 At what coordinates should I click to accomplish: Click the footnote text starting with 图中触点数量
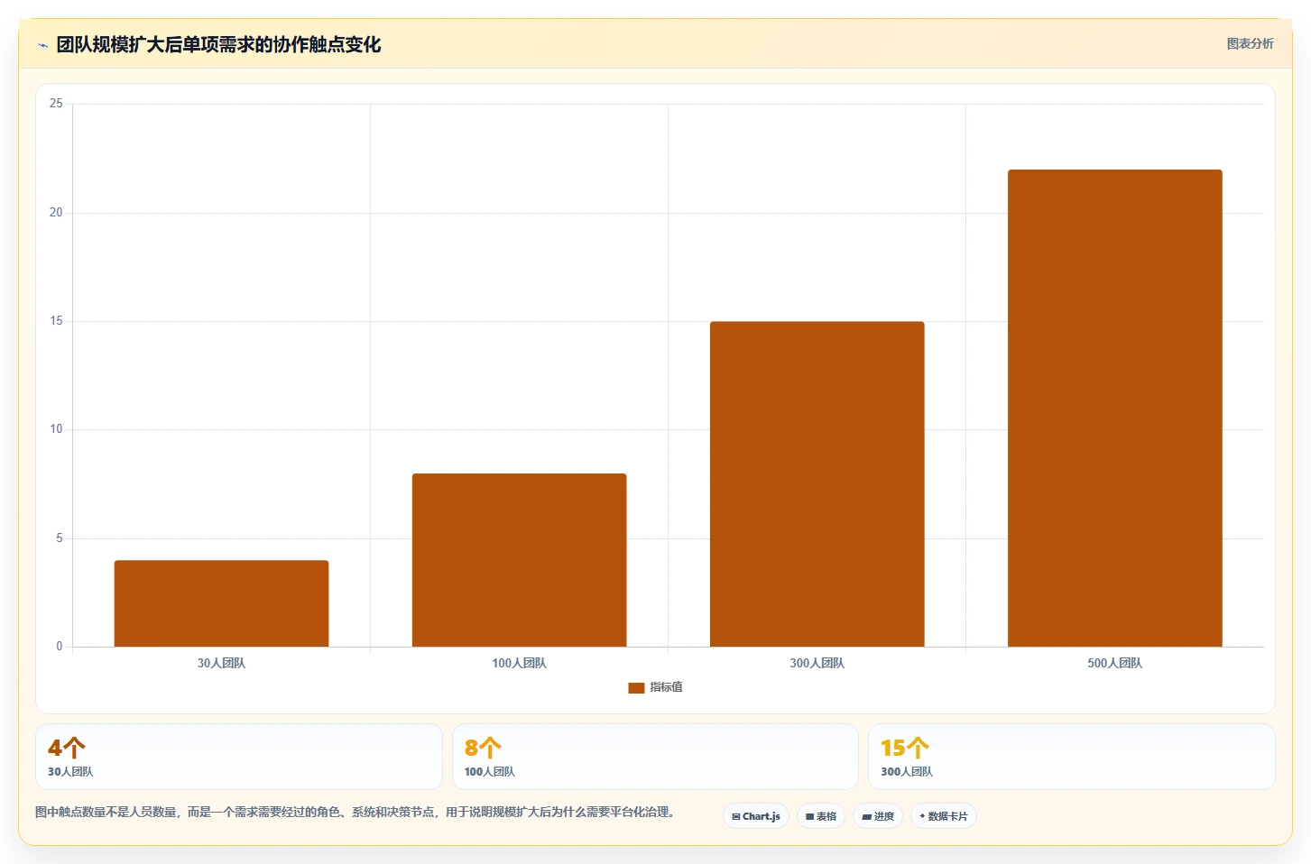356,812
